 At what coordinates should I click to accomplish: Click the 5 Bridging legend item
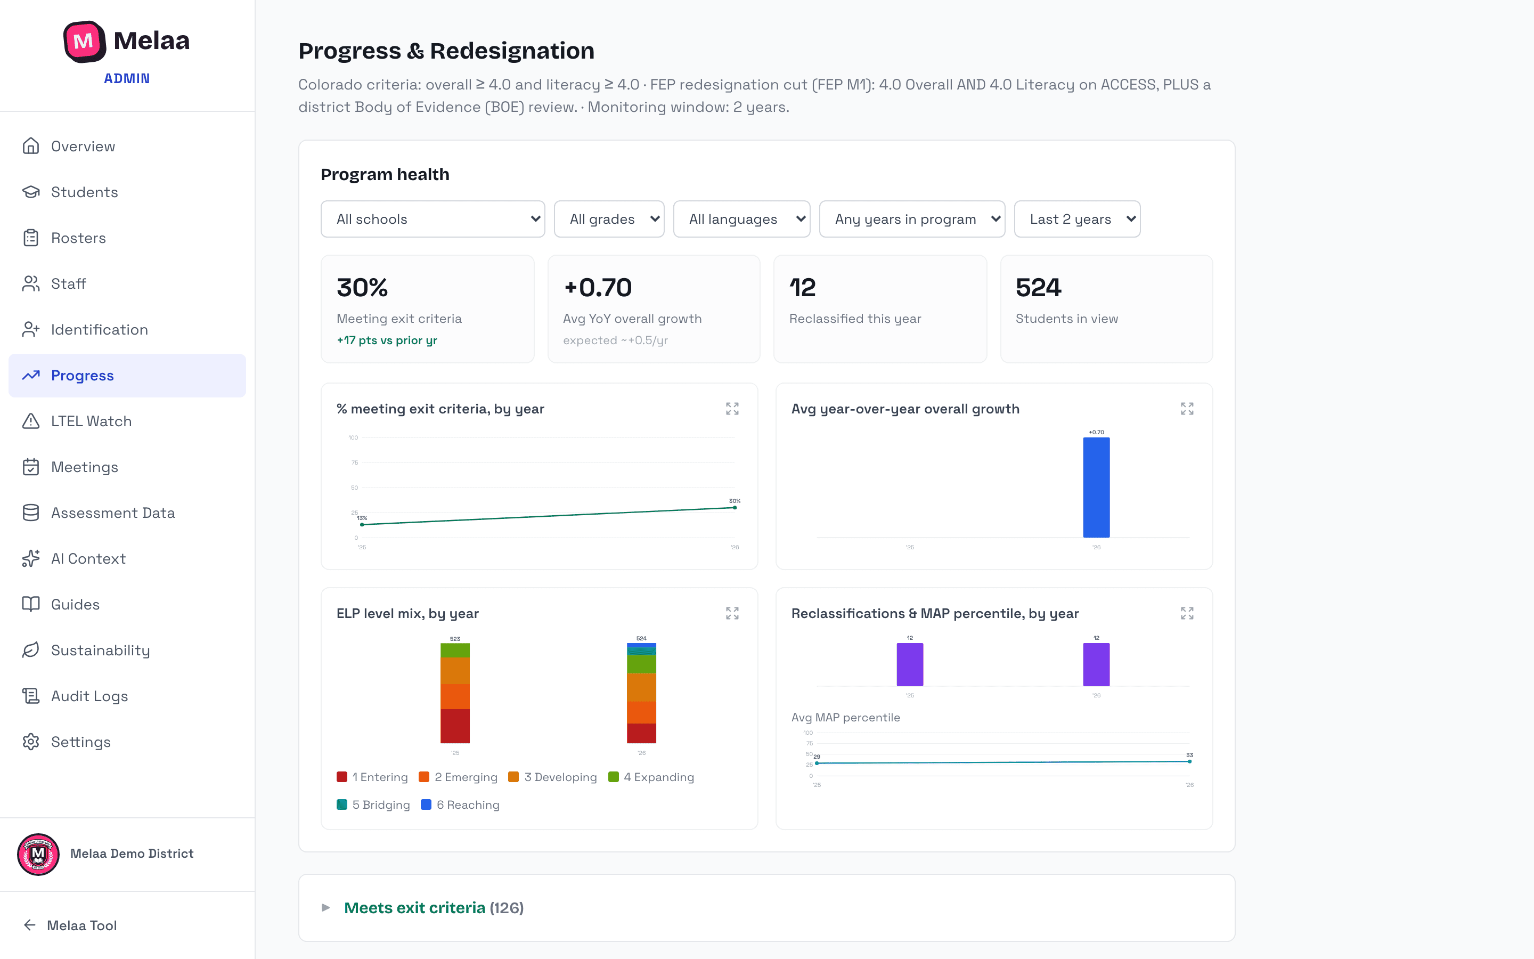click(373, 804)
